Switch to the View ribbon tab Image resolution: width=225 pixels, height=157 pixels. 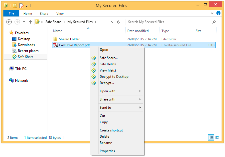[x=60, y=14]
